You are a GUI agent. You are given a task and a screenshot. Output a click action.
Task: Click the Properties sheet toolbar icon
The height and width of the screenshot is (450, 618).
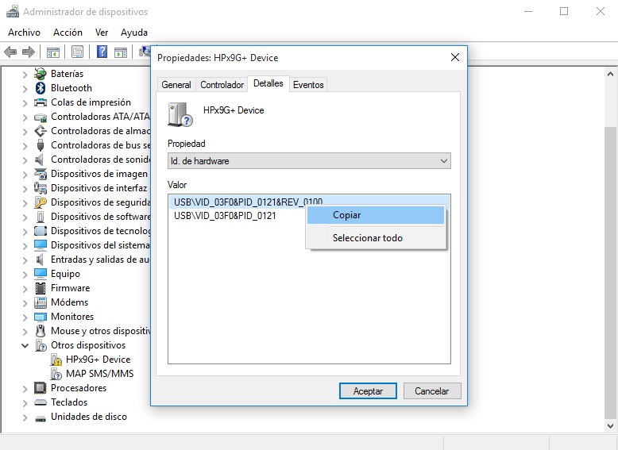click(77, 52)
